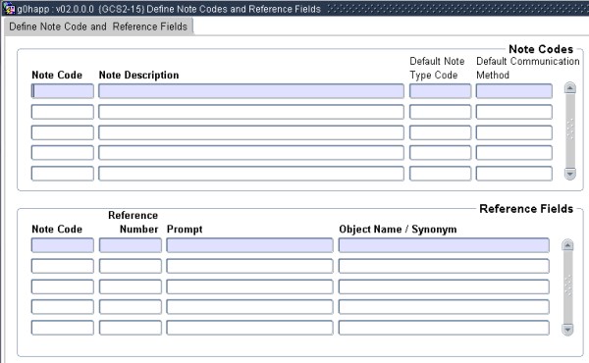Click first row Note Code field in Note Codes
This screenshot has height=363, width=589.
point(63,91)
